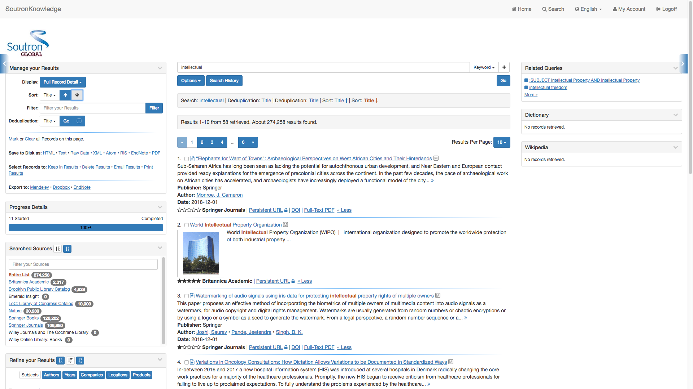Go to the next results page arrow
The image size is (693, 389).
click(253, 142)
